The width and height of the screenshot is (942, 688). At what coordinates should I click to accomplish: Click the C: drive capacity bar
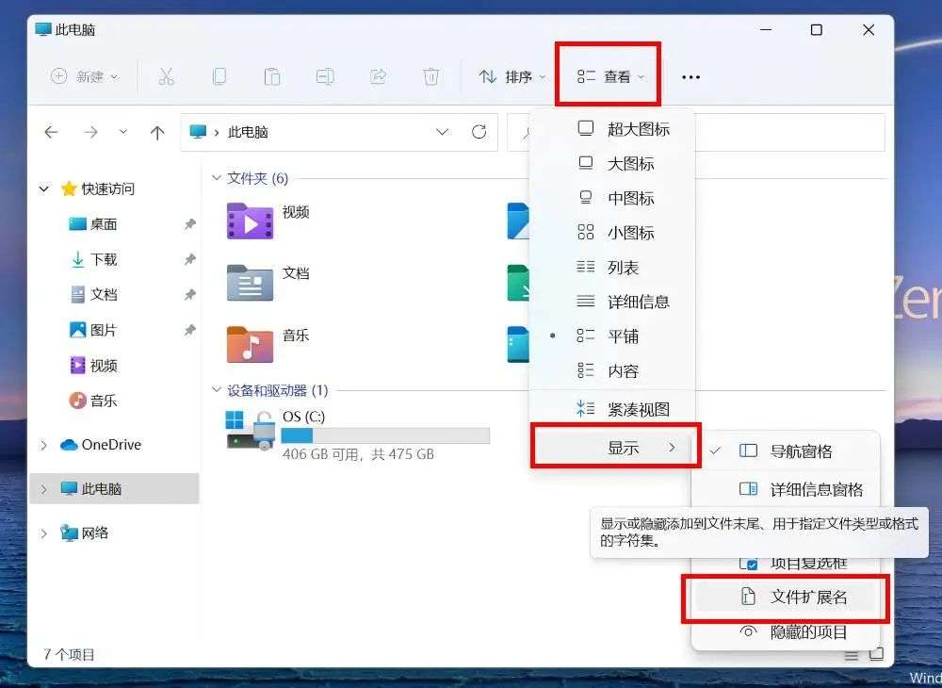[385, 435]
